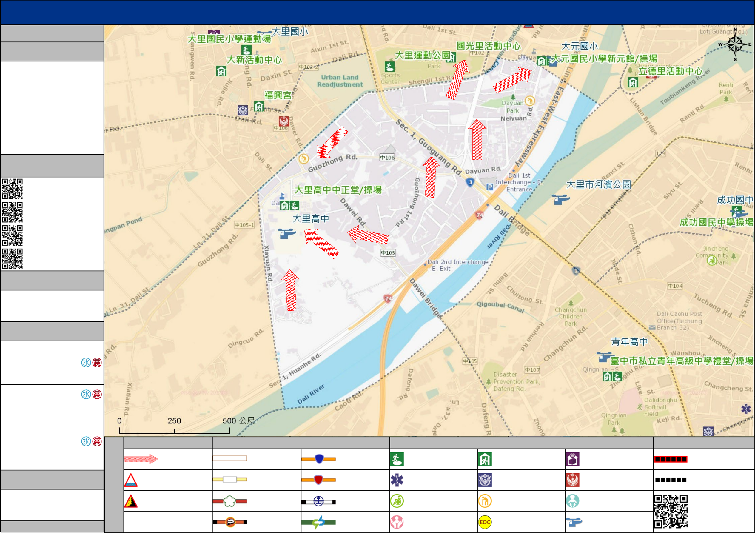Screen dimensions: 755x533
Task: Click the green shelter house legend icon
Action: point(485,459)
